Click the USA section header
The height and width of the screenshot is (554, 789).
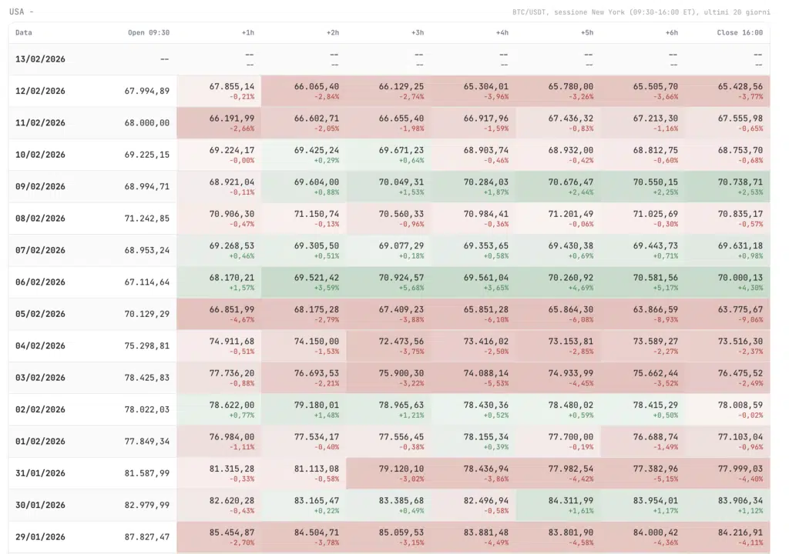[18, 12]
